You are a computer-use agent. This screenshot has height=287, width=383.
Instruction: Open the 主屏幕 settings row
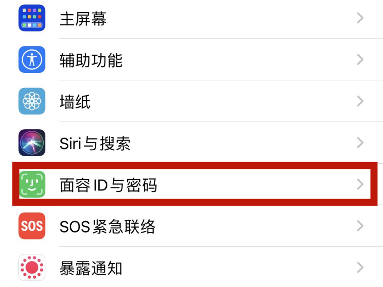191,18
